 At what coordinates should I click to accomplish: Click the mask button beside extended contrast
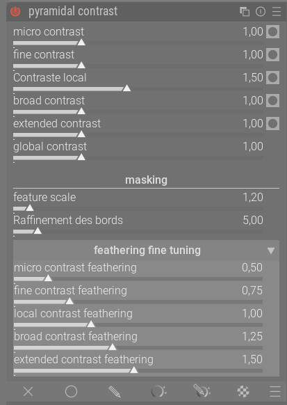[x=273, y=123]
